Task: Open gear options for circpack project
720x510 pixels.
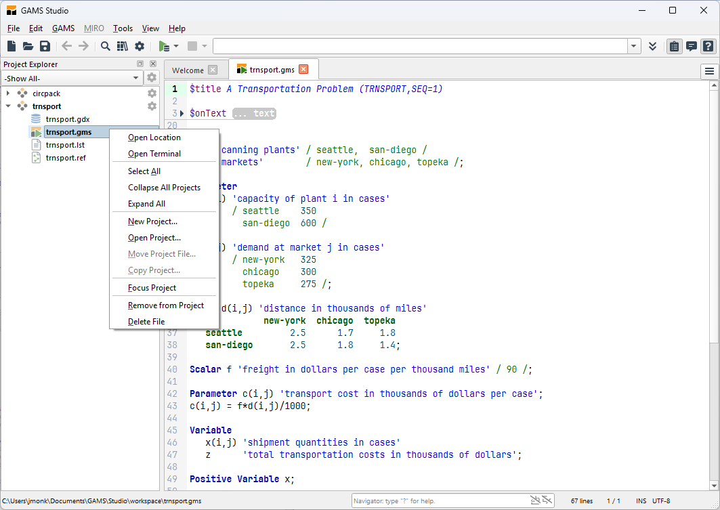Action: (x=152, y=93)
